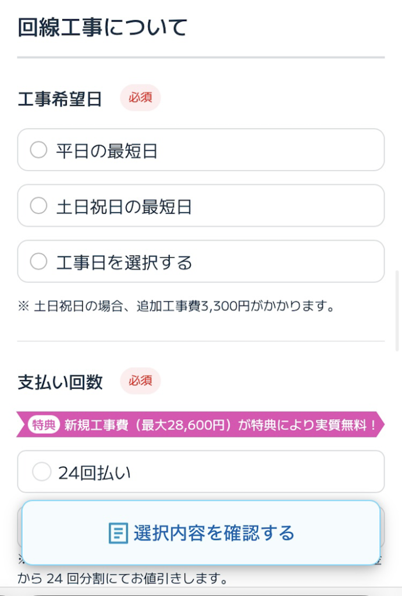This screenshot has height=596, width=402.
Task: Click the divider line under the page title
Action: (201, 58)
